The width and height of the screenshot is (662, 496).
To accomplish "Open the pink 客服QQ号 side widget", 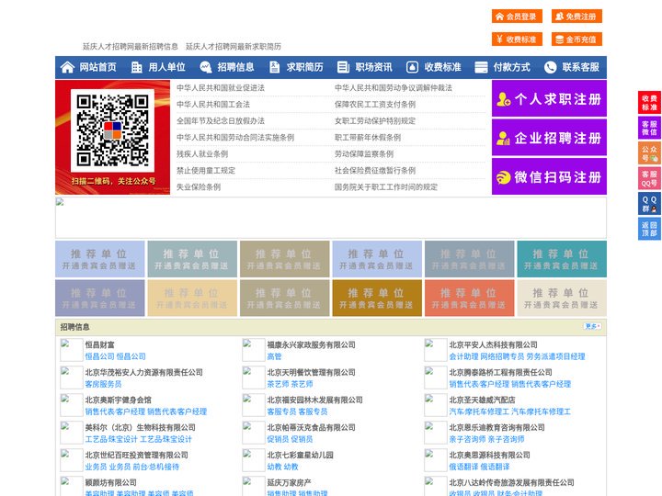I will click(x=649, y=178).
